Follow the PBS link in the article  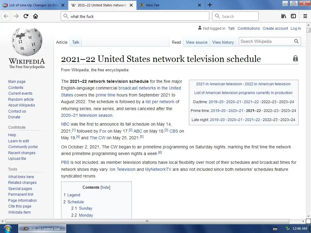[x=65, y=163]
